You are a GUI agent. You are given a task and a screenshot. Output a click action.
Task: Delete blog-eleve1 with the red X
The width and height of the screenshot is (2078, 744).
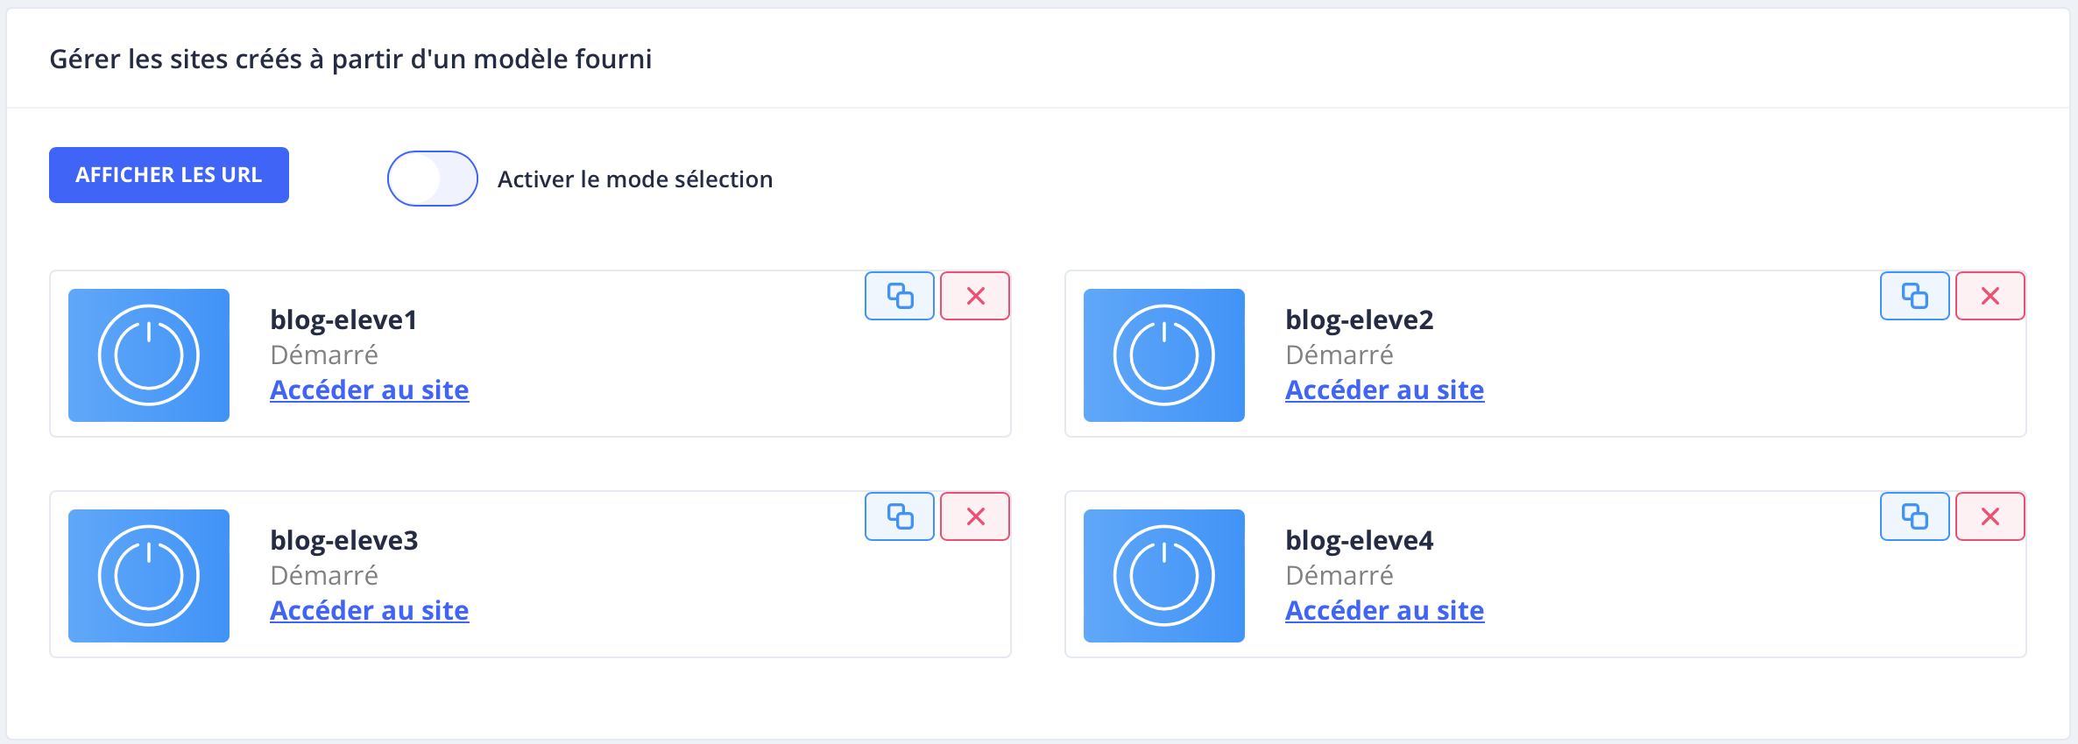975,296
